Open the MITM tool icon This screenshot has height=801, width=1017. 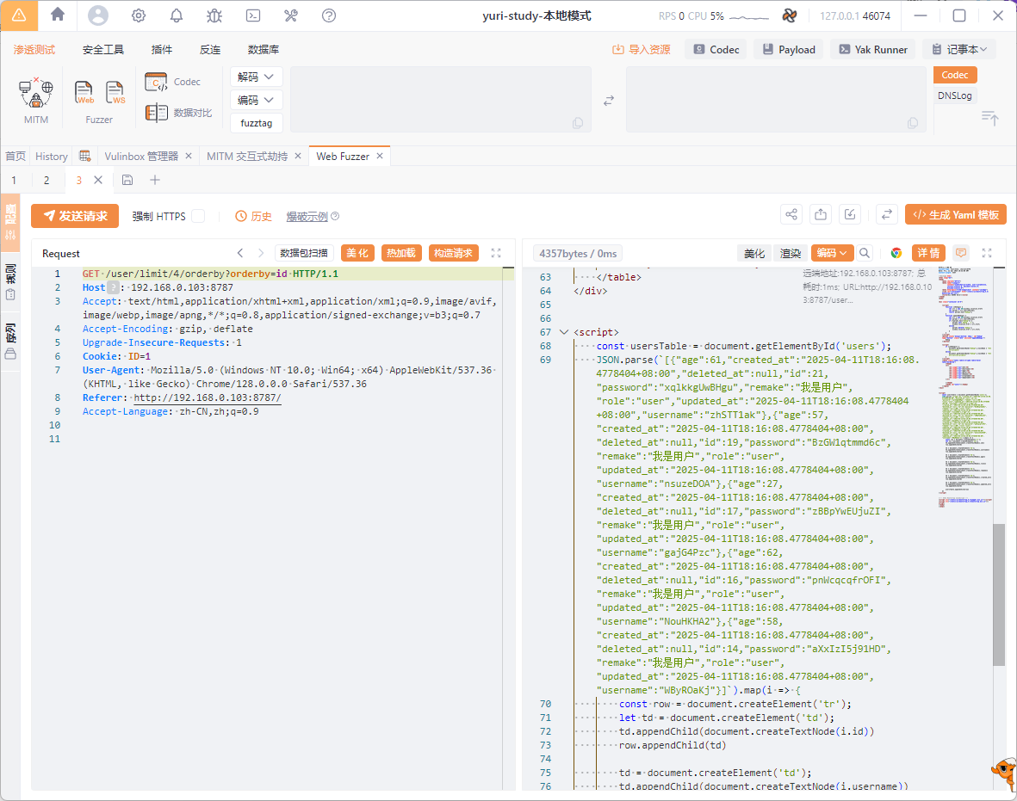36,93
